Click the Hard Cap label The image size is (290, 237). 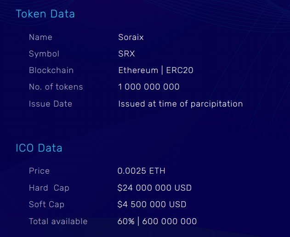[49, 188]
